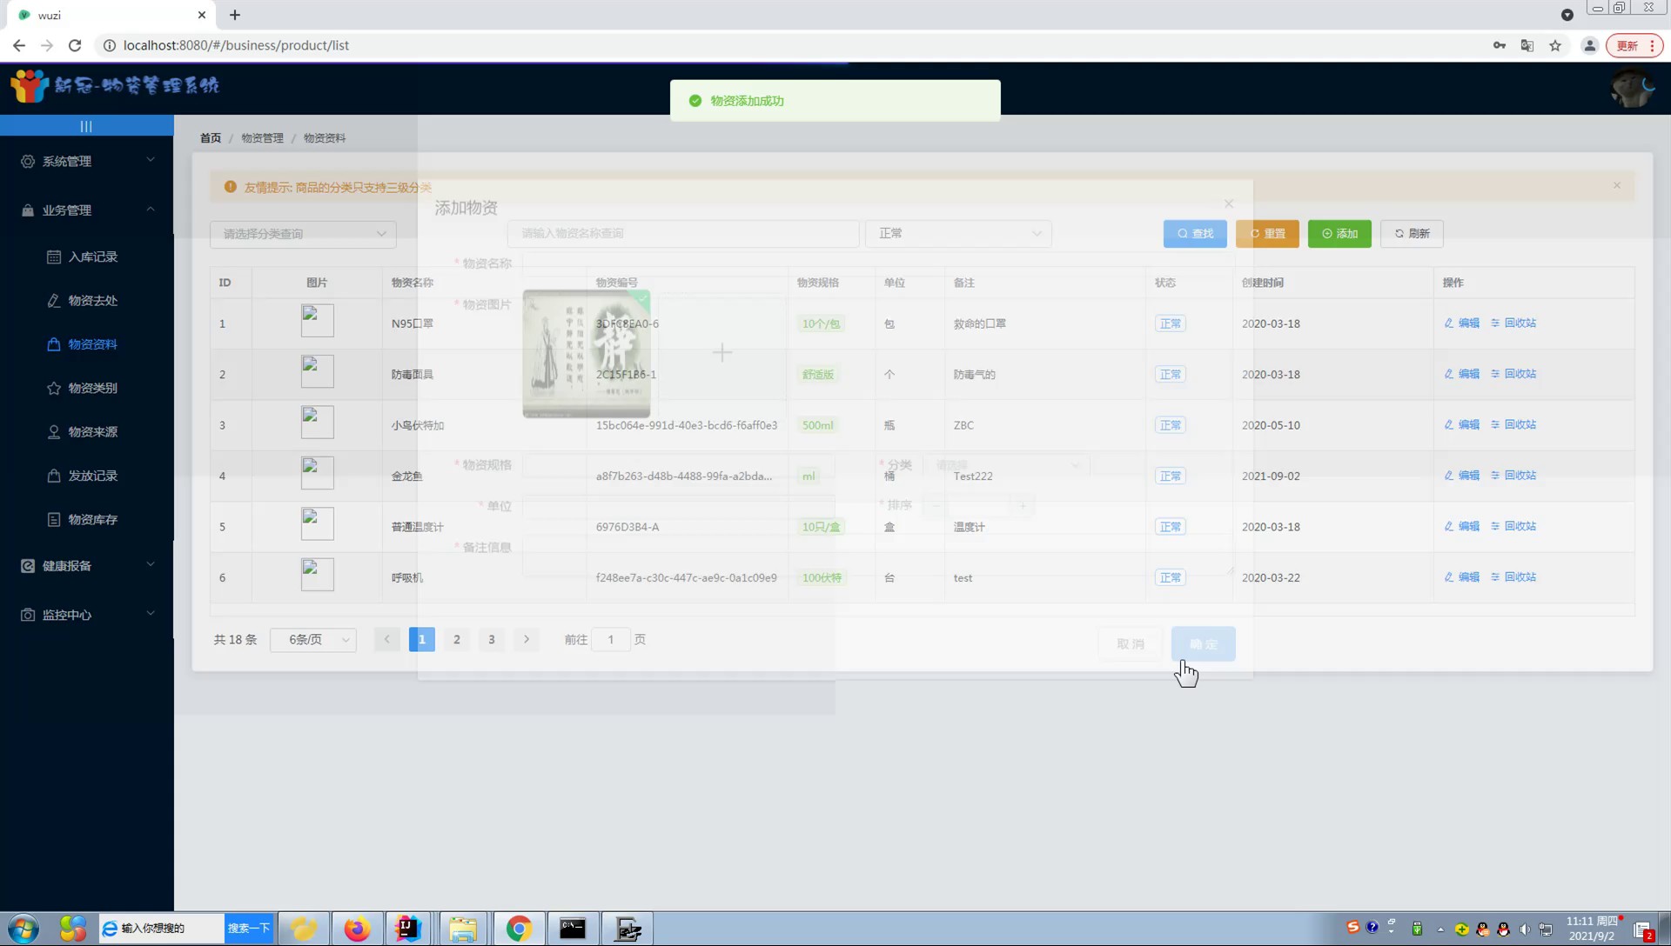Image resolution: width=1671 pixels, height=946 pixels.
Task: Open Firefox from the taskbar
Action: point(357,929)
